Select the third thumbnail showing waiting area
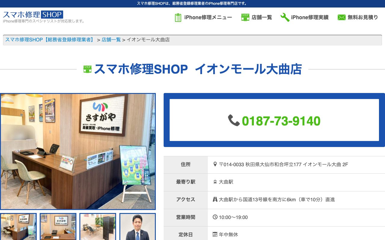The image size is (385, 240). [98, 226]
